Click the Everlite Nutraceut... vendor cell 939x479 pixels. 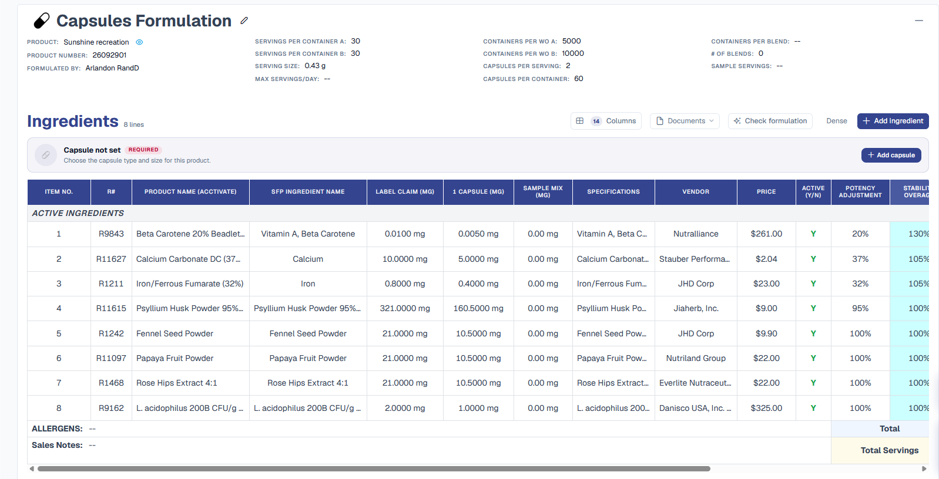point(696,383)
